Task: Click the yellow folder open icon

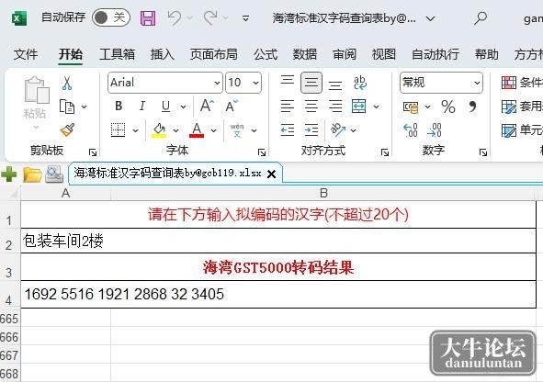Action: point(32,174)
